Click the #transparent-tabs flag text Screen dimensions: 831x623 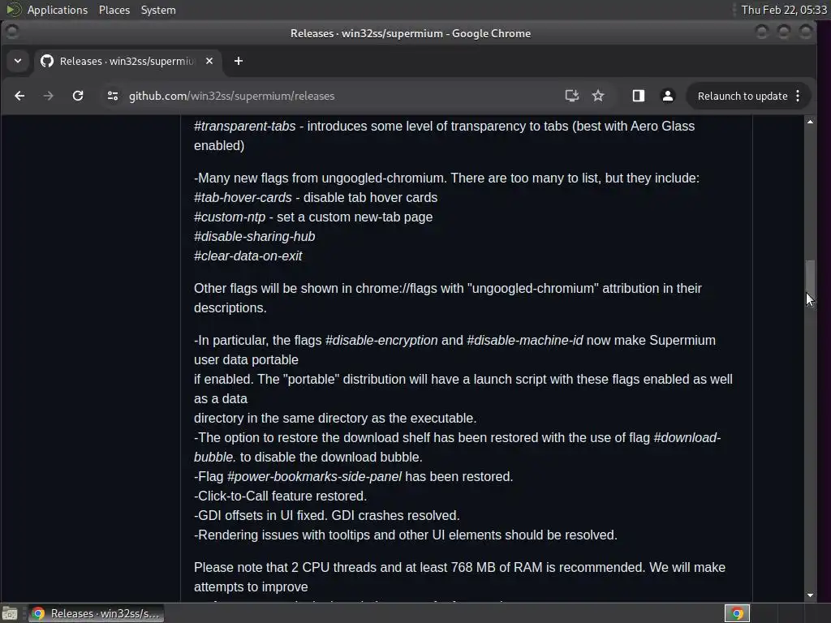(x=245, y=126)
